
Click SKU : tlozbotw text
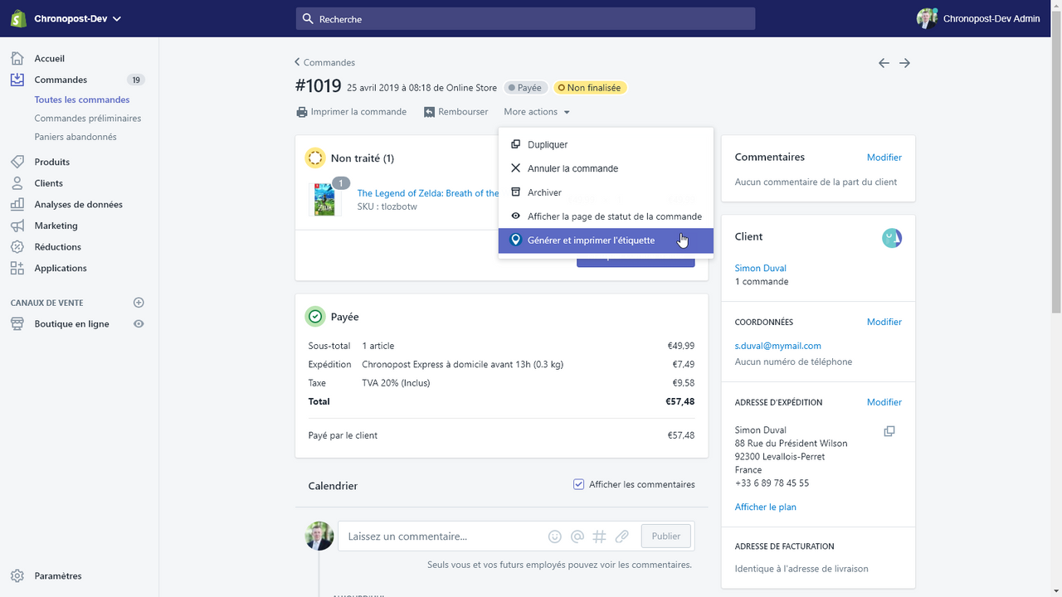click(387, 206)
